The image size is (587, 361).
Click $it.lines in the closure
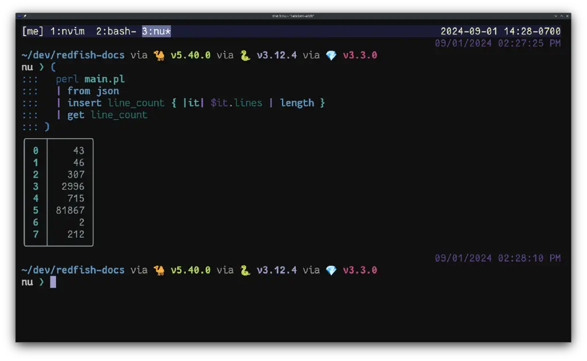pyautogui.click(x=236, y=103)
